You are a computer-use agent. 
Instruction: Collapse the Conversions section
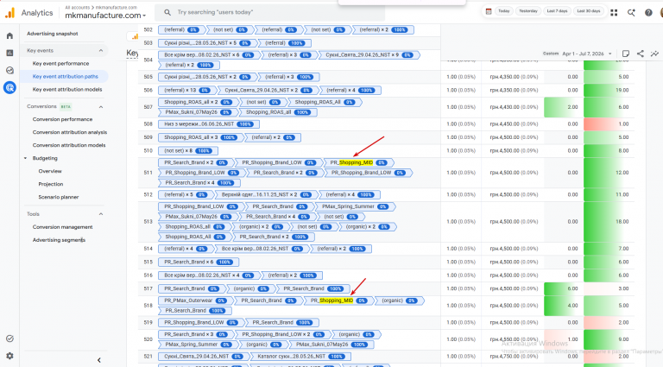tap(101, 107)
